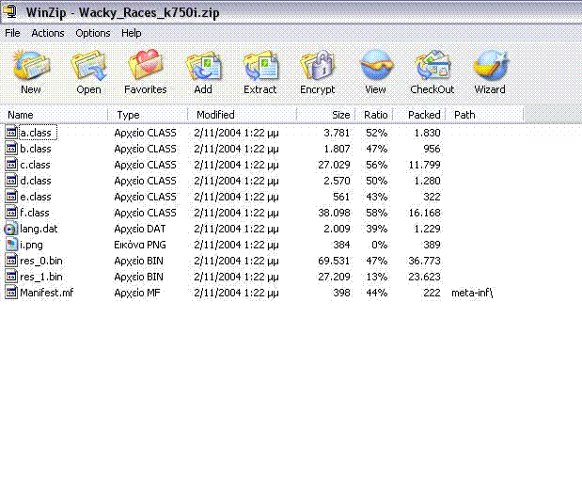582x493 pixels.
Task: Select the res_1.bin file icon
Action: [x=11, y=277]
